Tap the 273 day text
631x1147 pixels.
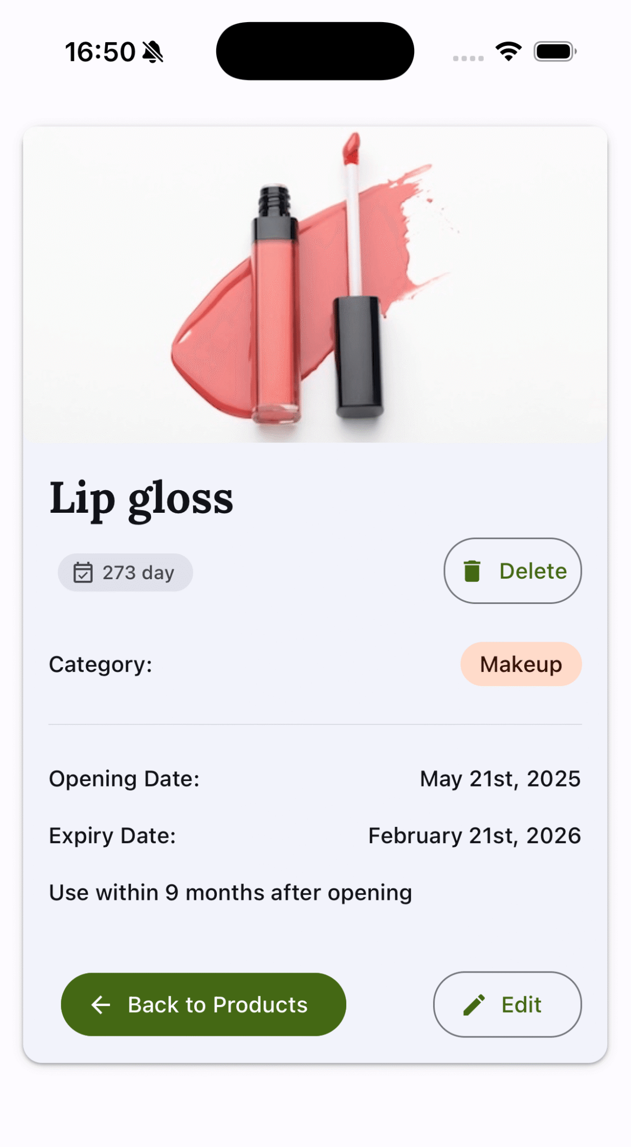139,573
